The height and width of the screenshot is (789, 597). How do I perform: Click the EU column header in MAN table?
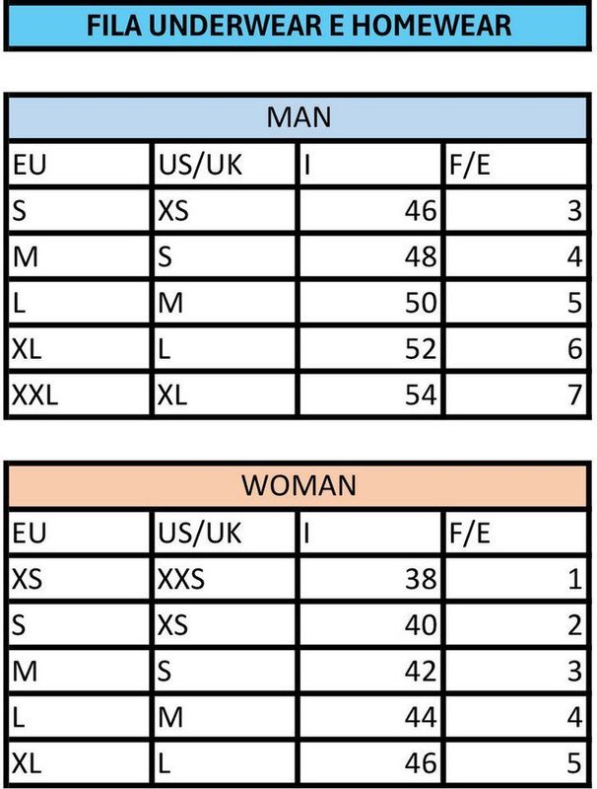(x=79, y=164)
